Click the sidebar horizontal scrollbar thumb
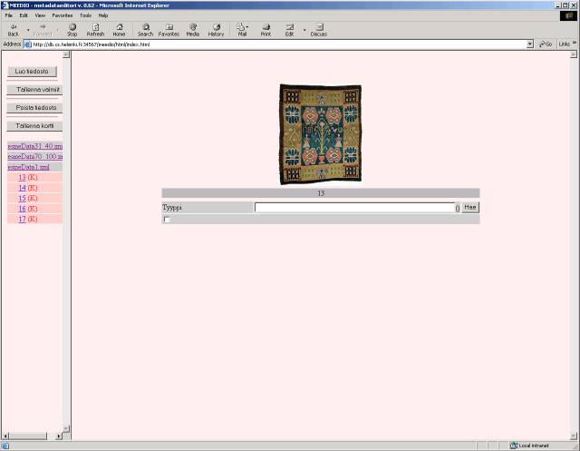 tap(28, 436)
